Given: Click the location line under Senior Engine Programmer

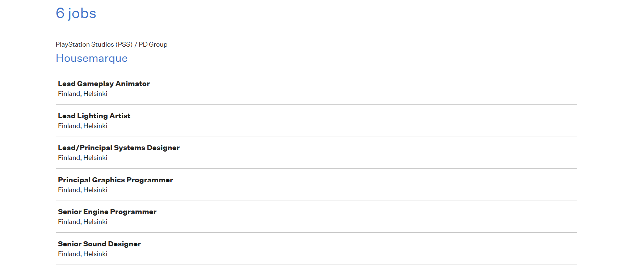Looking at the screenshot, I should click(x=83, y=222).
